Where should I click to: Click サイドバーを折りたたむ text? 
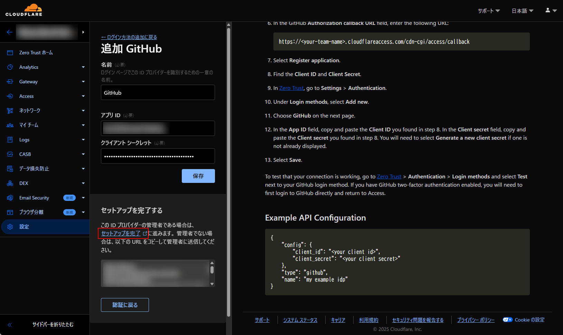point(53,325)
